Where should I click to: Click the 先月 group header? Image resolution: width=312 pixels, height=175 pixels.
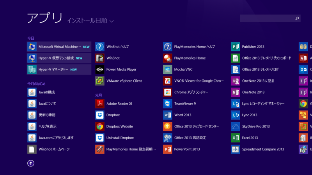click(x=99, y=95)
